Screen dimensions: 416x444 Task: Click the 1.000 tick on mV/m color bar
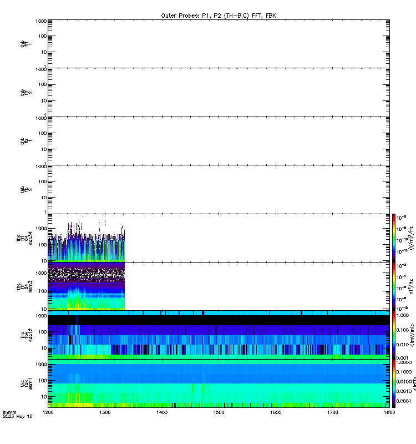click(403, 315)
